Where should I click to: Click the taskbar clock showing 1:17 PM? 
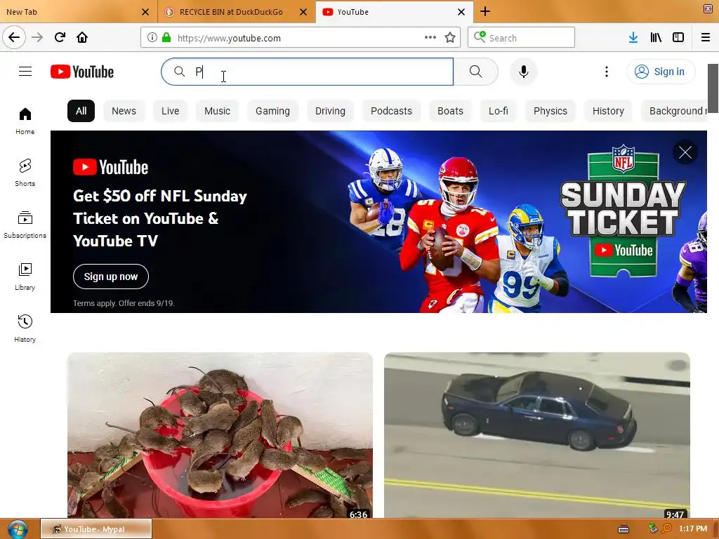[693, 528]
